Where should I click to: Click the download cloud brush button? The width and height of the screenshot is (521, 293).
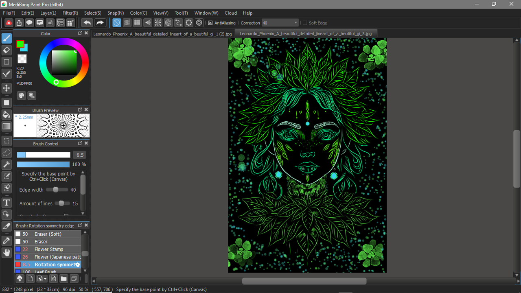click(19, 279)
